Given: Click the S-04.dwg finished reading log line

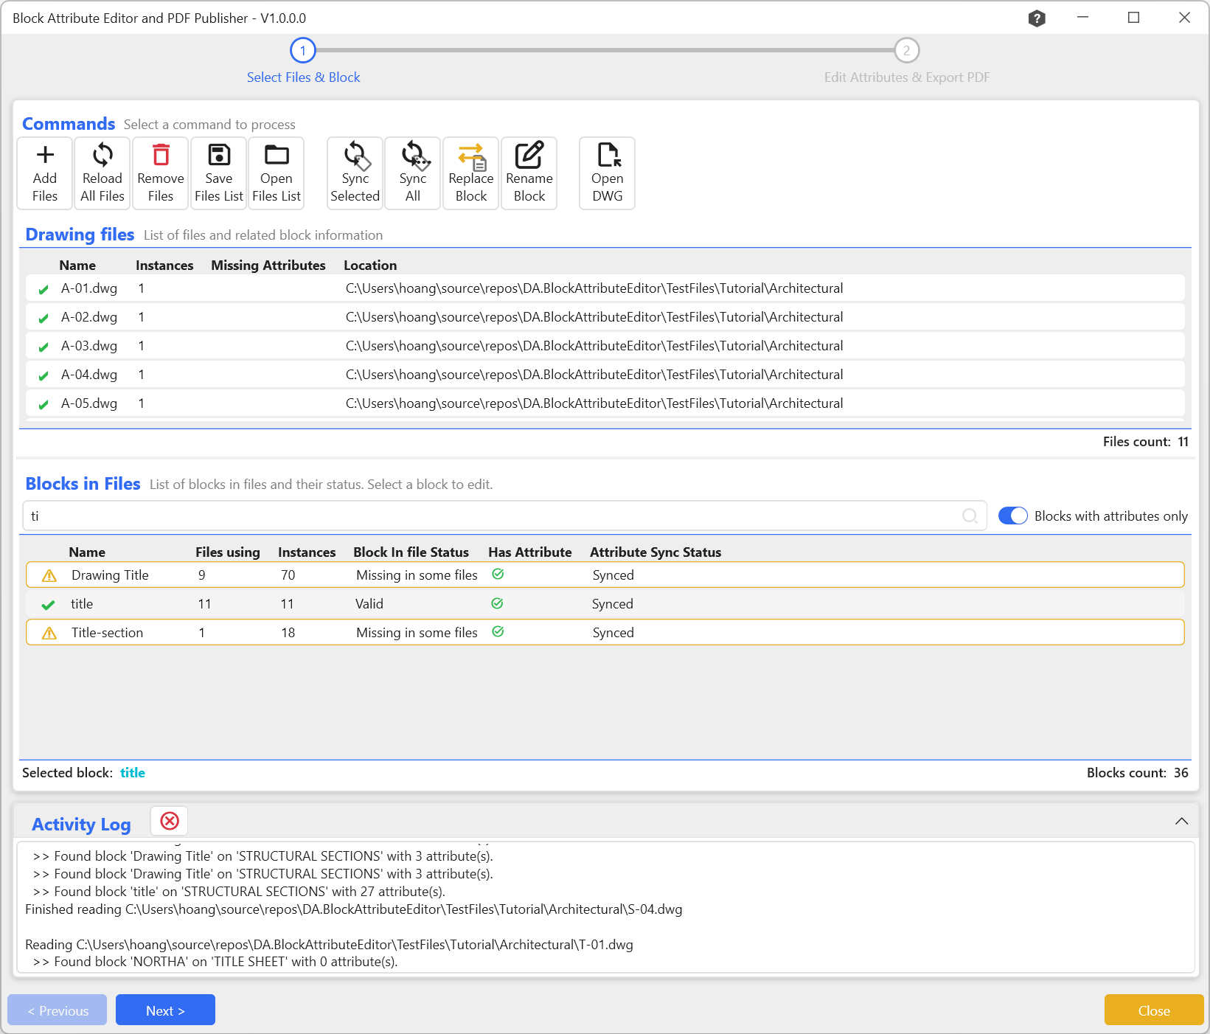Looking at the screenshot, I should [354, 909].
